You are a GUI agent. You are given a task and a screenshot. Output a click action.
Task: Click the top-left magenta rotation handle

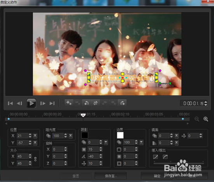85,71
